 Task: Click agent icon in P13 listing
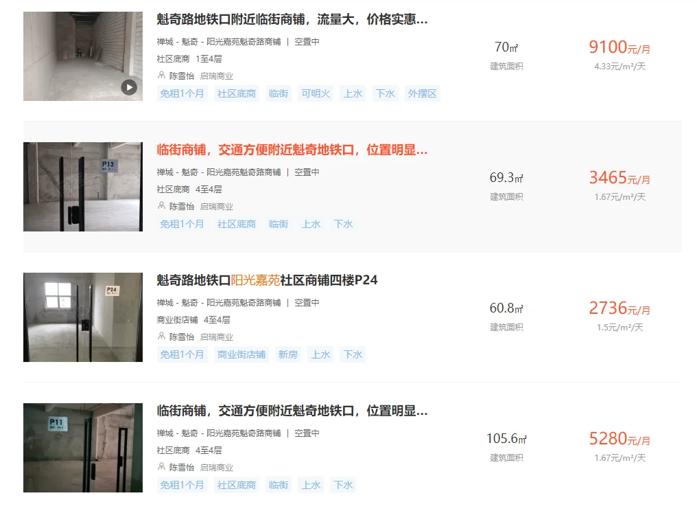click(x=161, y=205)
